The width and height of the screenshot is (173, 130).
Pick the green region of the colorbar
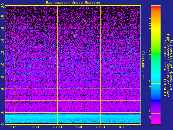click(156, 53)
